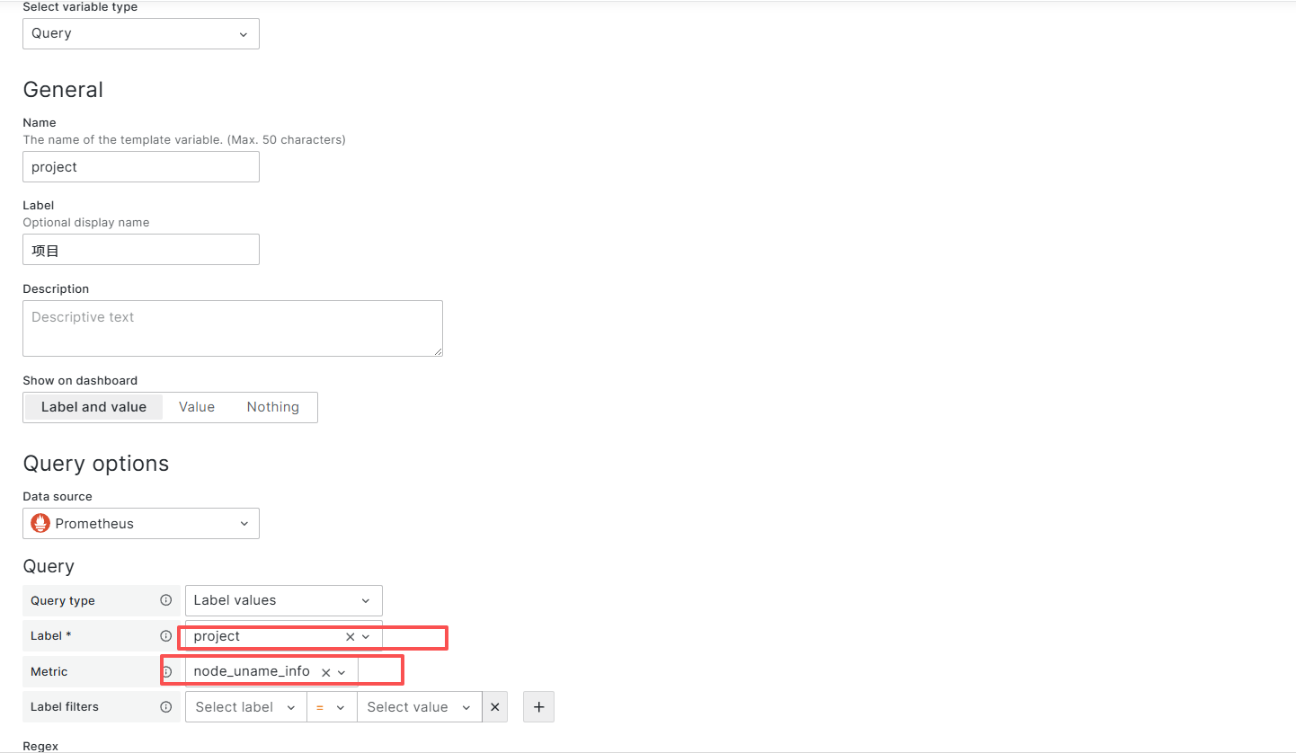Click the Label display name field

(141, 251)
